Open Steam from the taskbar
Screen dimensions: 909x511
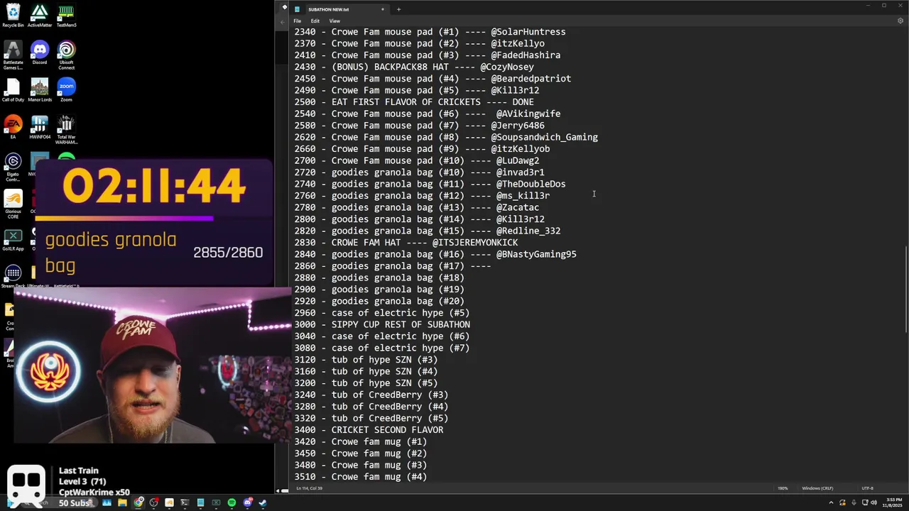tap(263, 502)
